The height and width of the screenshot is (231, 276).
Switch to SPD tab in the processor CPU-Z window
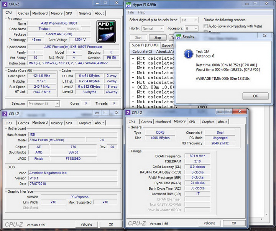click(69, 13)
